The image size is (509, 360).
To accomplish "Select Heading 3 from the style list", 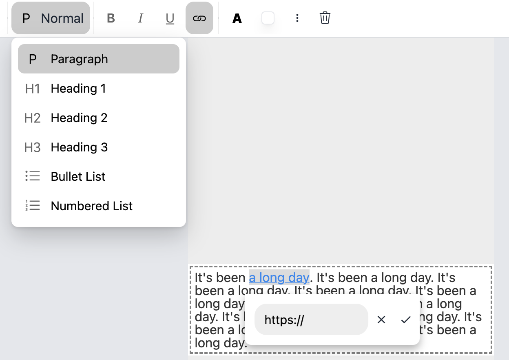I will (79, 147).
